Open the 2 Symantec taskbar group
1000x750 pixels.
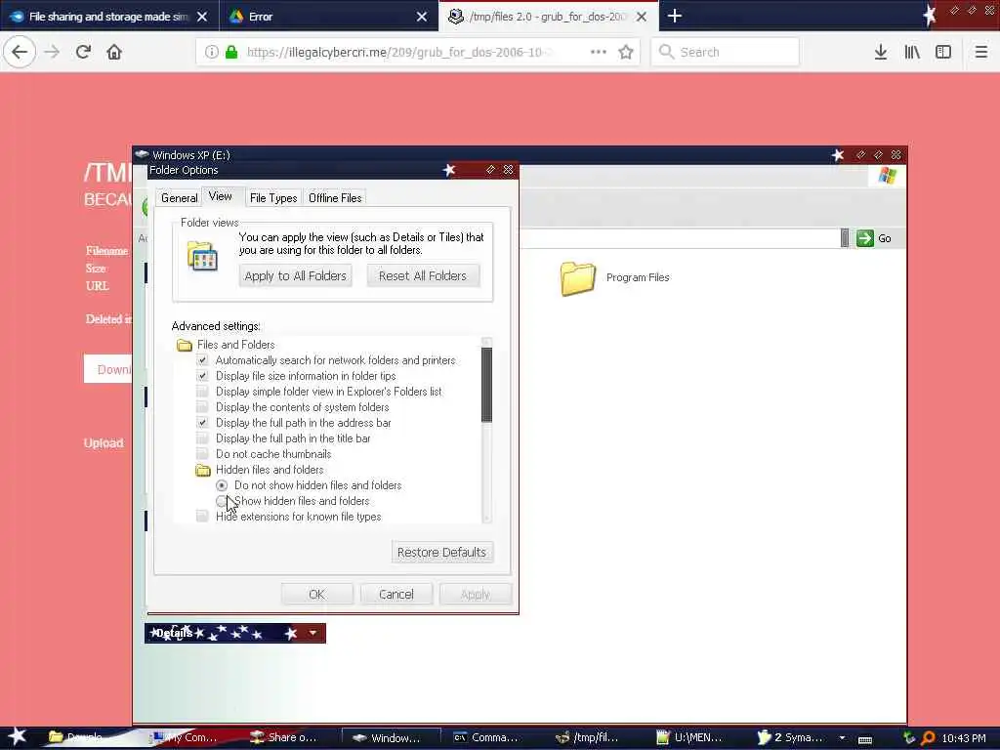789,737
